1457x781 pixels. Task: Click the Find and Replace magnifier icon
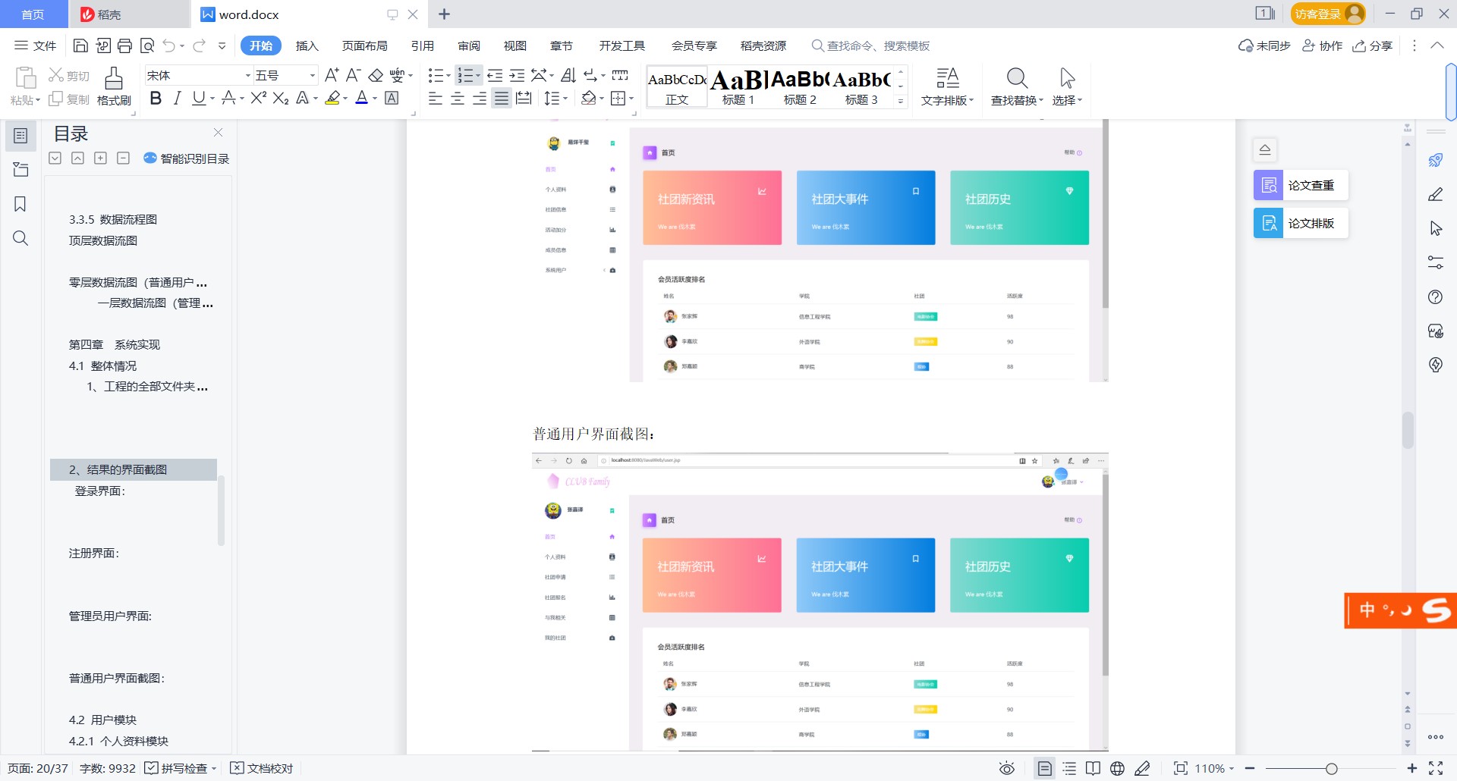tap(1016, 78)
